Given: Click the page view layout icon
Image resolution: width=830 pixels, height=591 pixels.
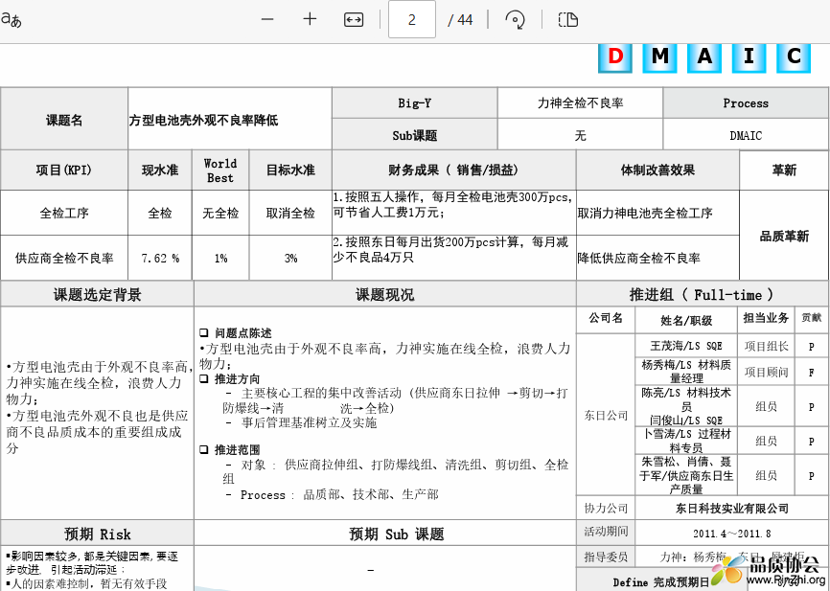Looking at the screenshot, I should pyautogui.click(x=568, y=20).
